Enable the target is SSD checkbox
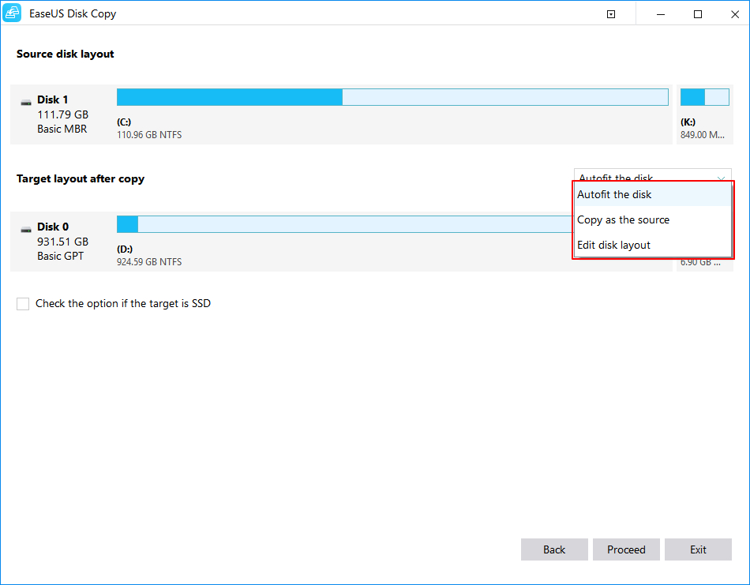 click(23, 303)
